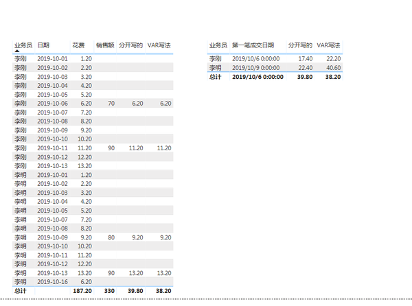The width and height of the screenshot is (412, 306).
Task: Click left table 总计 label
Action: [x=20, y=291]
